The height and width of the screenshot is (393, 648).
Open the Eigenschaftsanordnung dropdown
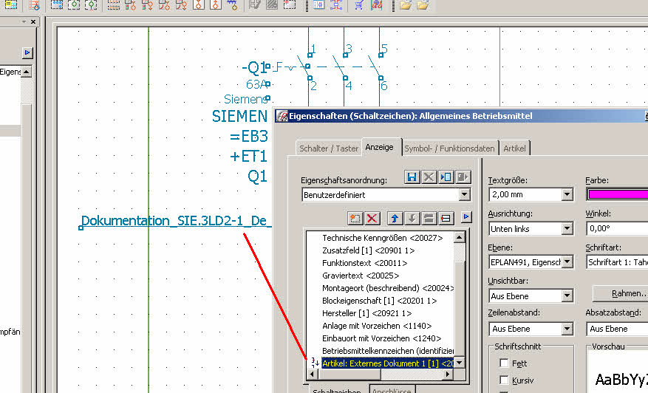465,194
